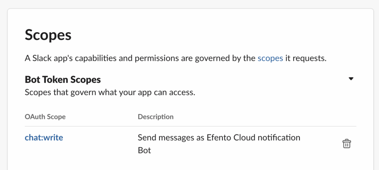This screenshot has width=379, height=170.
Task: Collapse the Bot Token Scopes section
Action: (x=351, y=79)
